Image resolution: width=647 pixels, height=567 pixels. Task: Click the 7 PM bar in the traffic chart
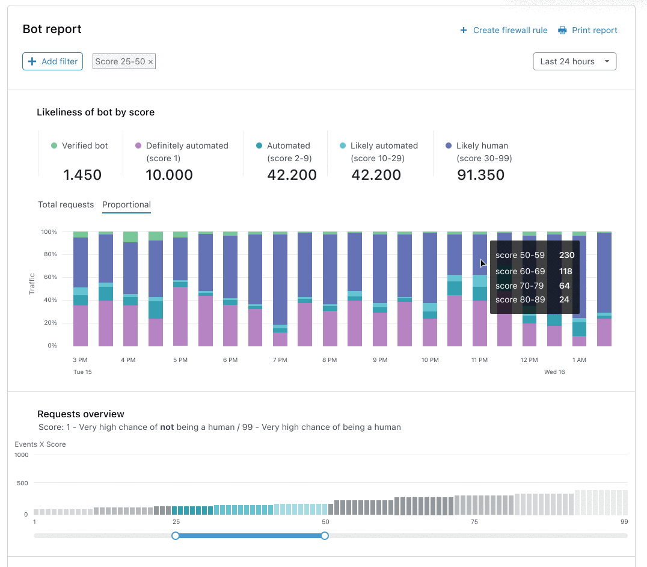[x=280, y=289]
